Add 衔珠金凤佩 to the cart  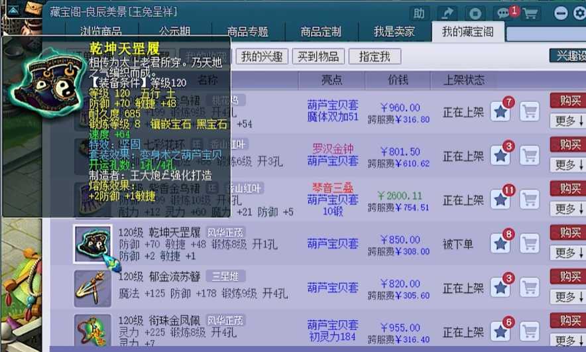tap(530, 331)
